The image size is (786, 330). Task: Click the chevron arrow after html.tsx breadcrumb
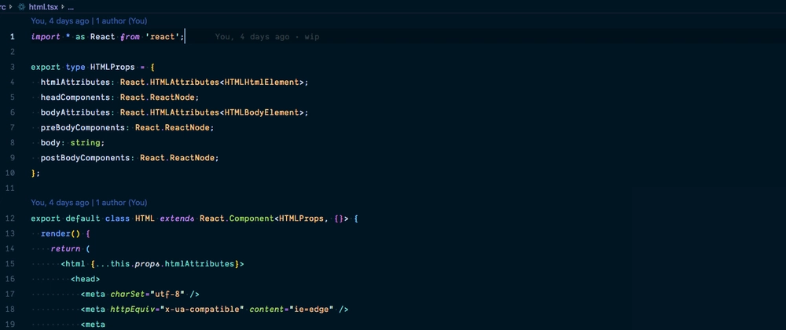[x=61, y=5]
